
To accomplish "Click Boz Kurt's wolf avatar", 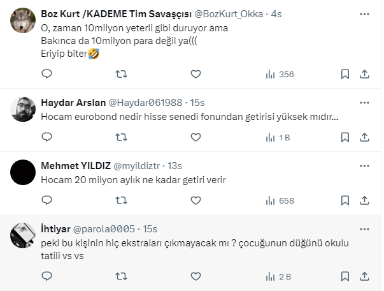I will 24,24.
